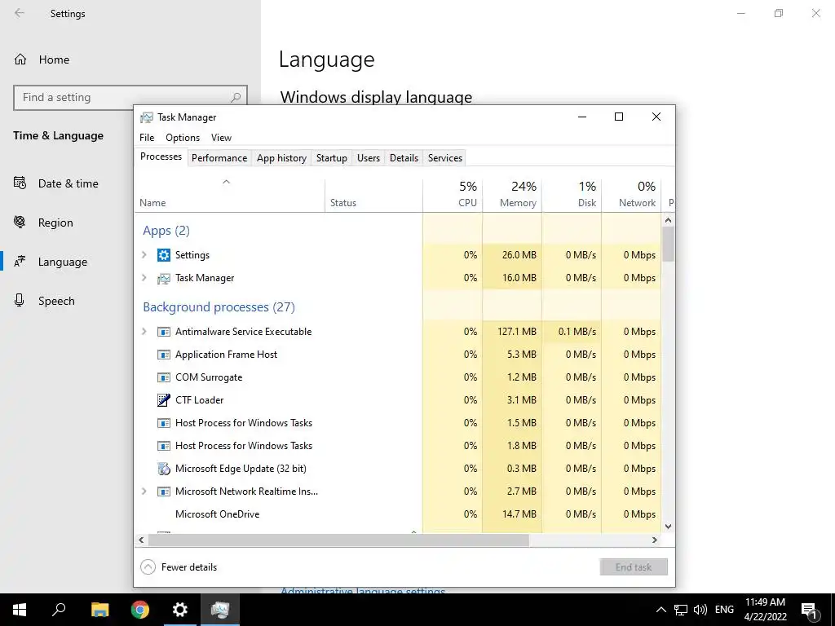
Task: Open the View menu in Task Manager
Action: point(221,137)
